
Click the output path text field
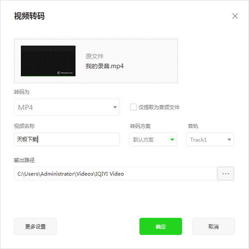116,174
